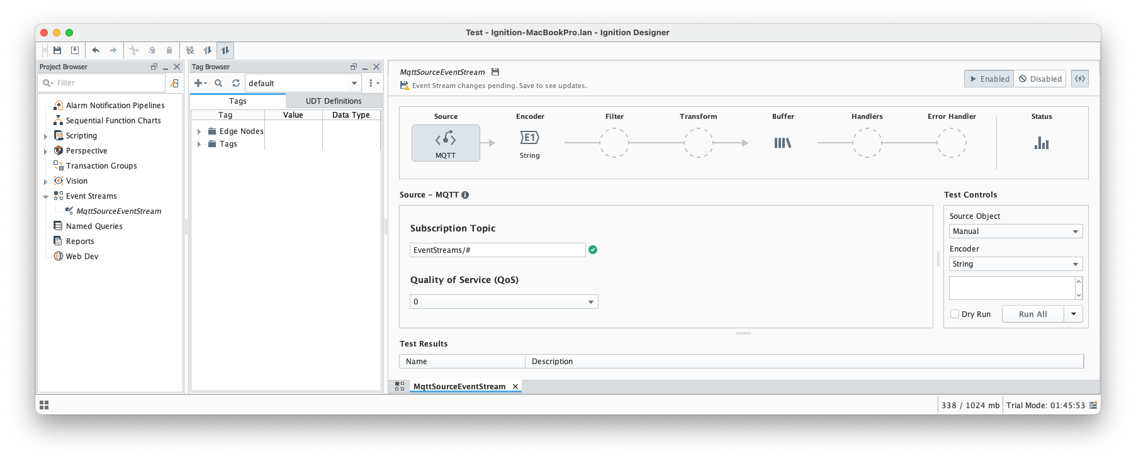Click save icon next to MqttSourceEventStream title
Image resolution: width=1136 pixels, height=461 pixels.
495,72
